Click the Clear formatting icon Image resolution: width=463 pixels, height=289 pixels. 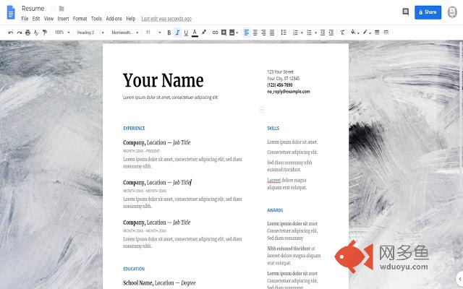coord(342,33)
